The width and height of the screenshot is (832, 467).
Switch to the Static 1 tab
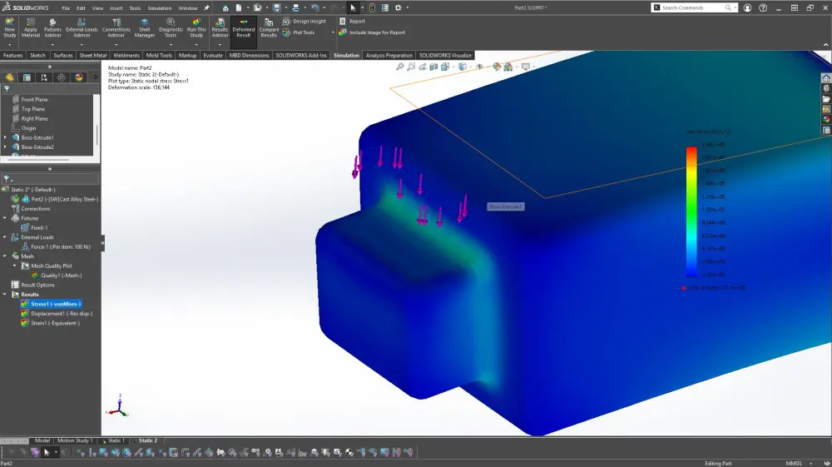point(116,440)
